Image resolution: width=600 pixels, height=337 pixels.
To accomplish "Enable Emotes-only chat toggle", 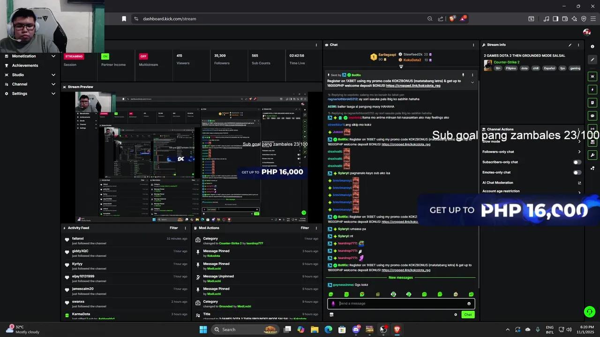I will [577, 172].
